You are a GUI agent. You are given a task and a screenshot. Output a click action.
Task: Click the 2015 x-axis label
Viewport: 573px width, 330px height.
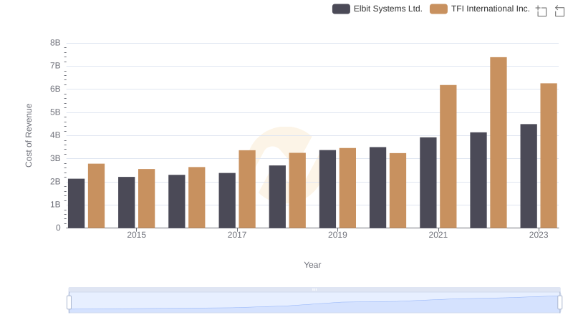click(x=136, y=235)
